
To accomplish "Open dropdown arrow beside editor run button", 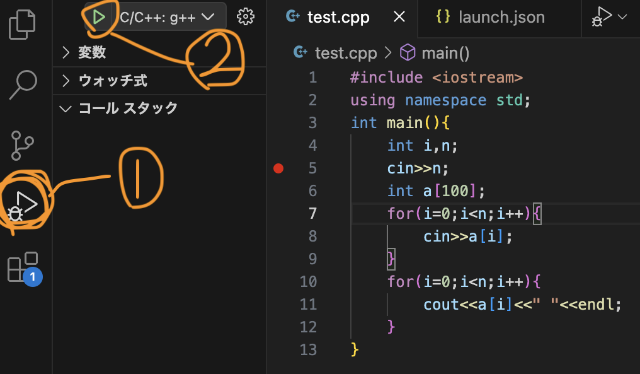I will pyautogui.click(x=623, y=17).
